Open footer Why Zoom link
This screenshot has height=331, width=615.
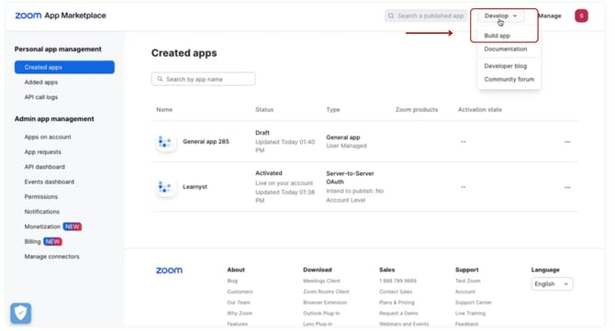[240, 314]
